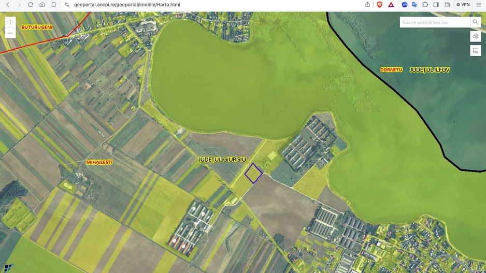Click the purple outlined parcel on map
This screenshot has width=486, height=273.
[253, 173]
